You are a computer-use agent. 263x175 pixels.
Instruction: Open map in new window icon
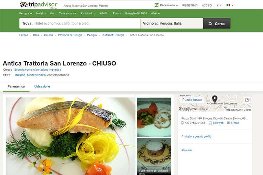pyautogui.click(x=247, y=100)
